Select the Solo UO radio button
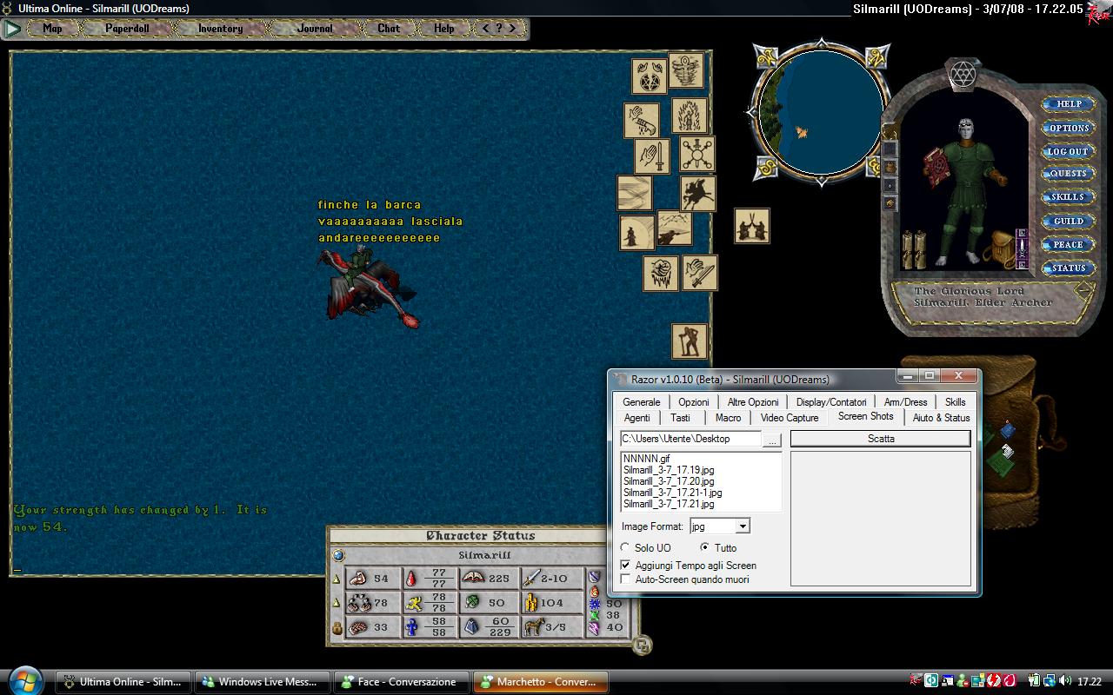The height and width of the screenshot is (695, 1113). pyautogui.click(x=625, y=548)
